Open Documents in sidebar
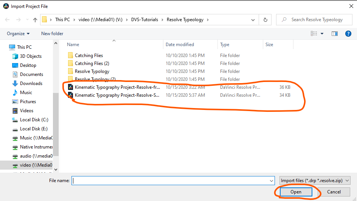Viewport: 357px width, 201px height. coord(28,74)
